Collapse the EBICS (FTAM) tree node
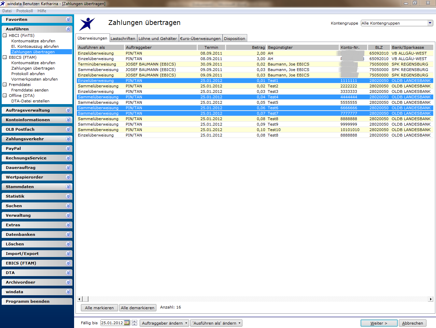The height and width of the screenshot is (328, 436). point(5,57)
